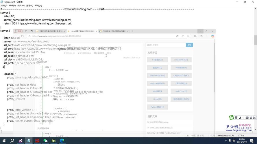Click the taskbar 英 input indicator
The height and width of the screenshot is (144, 257).
[234, 141]
